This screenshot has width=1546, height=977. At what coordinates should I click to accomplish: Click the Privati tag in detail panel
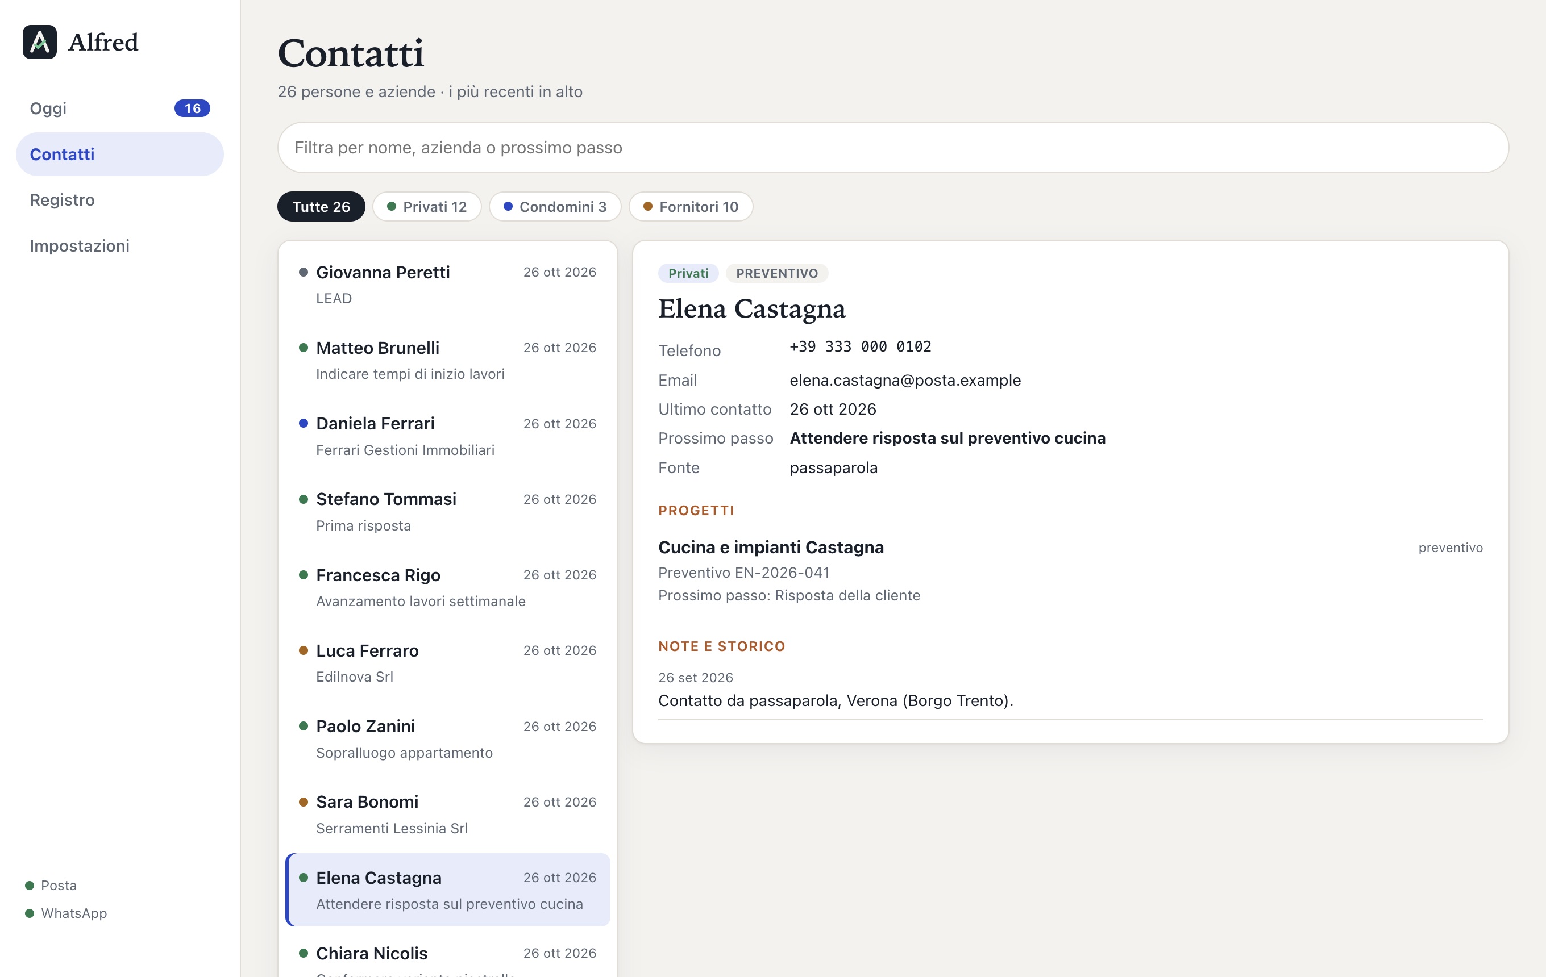point(688,273)
